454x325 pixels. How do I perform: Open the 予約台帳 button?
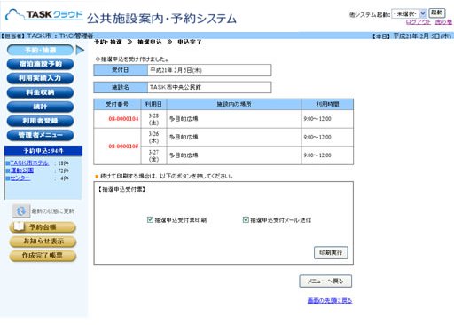43,227
